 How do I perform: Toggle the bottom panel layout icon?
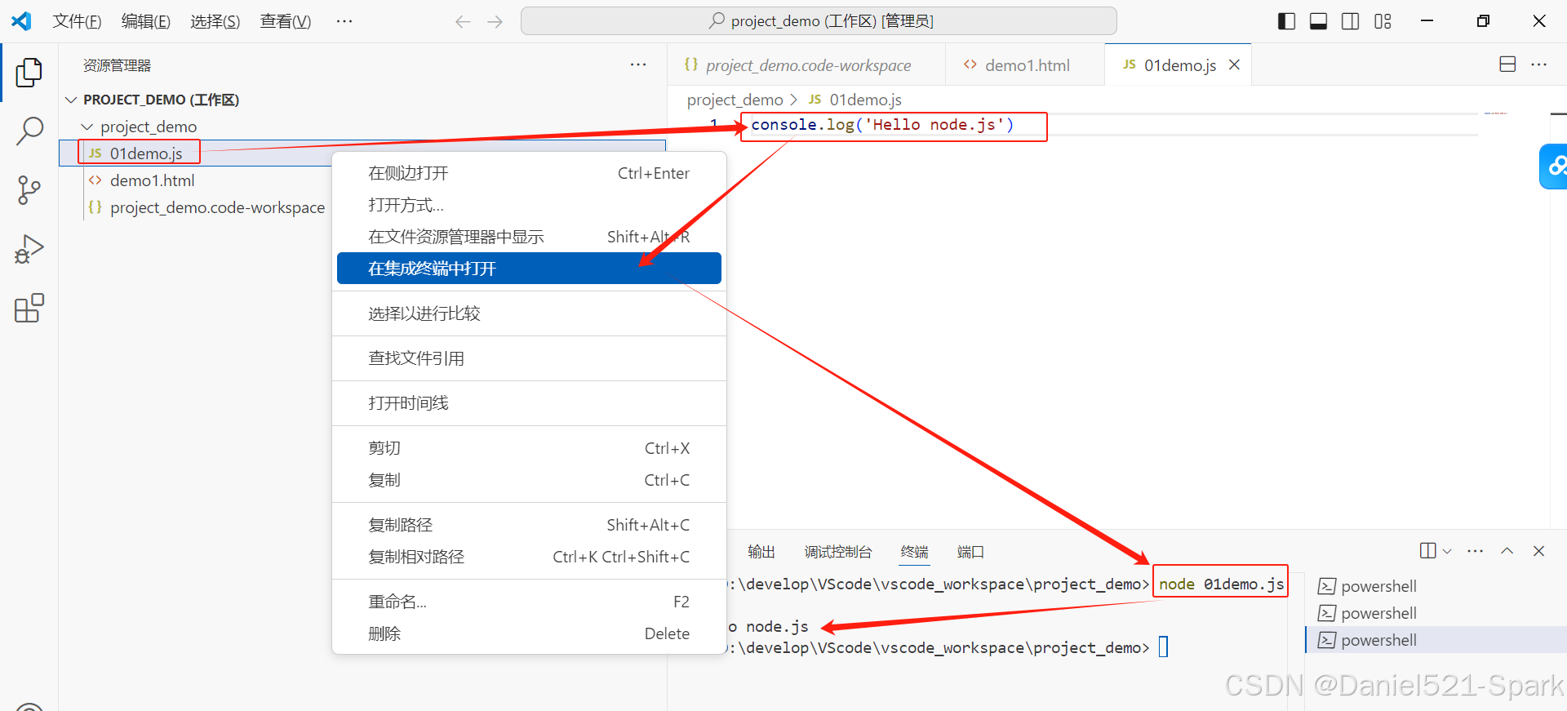click(1318, 22)
